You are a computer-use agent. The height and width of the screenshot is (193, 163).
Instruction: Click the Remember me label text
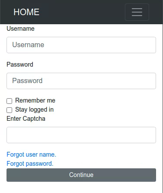tap(35, 100)
